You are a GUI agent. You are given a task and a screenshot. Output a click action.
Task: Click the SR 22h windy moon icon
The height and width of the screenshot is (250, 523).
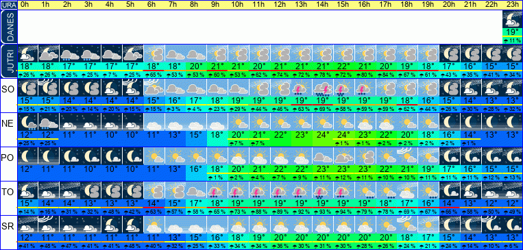pos(491,225)
